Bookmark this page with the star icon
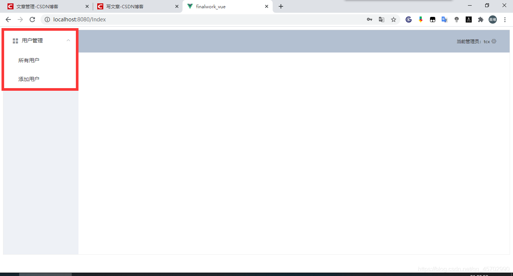Image resolution: width=513 pixels, height=276 pixels. pyautogui.click(x=394, y=19)
